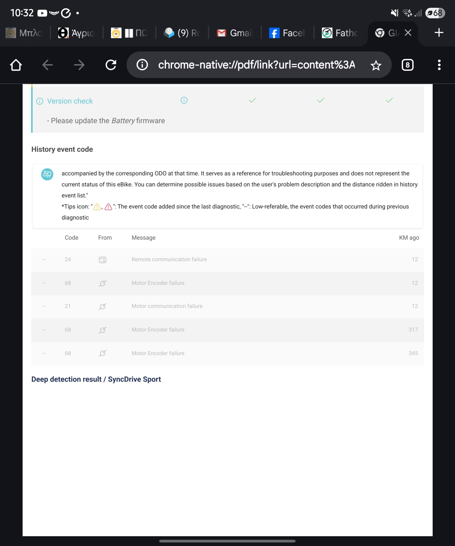This screenshot has height=546, width=455.
Task: Click the yellow warning triangle tip icon
Action: pos(97,207)
